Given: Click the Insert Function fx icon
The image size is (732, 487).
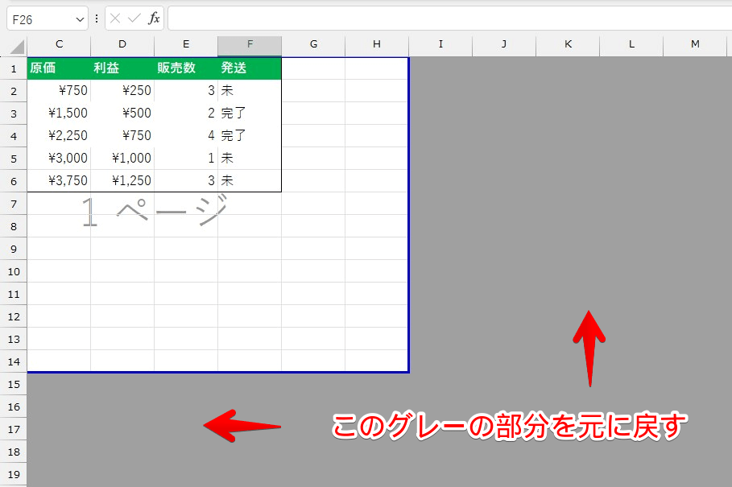Looking at the screenshot, I should (154, 19).
